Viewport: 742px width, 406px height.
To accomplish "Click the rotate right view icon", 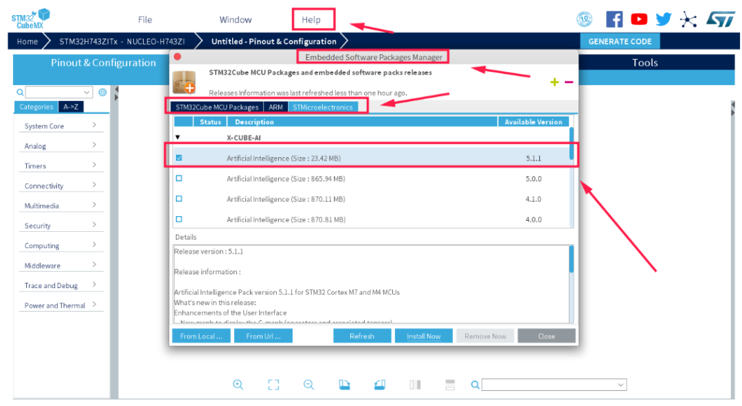I will [379, 385].
